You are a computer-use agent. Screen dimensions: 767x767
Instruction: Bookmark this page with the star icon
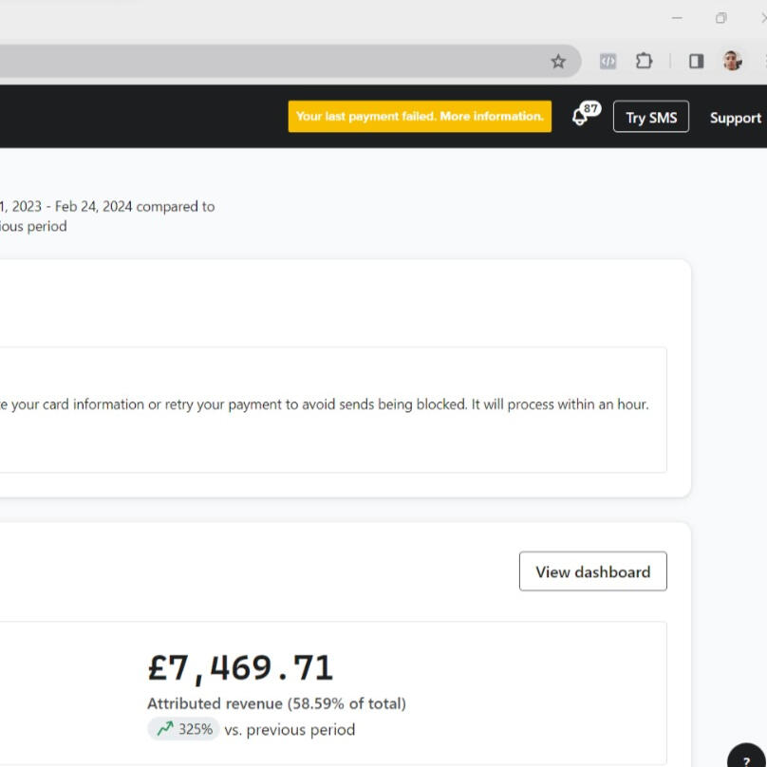(558, 62)
